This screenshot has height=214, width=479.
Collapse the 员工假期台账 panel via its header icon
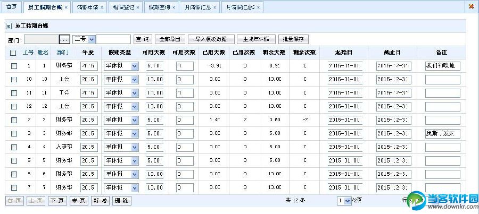[x=9, y=26]
